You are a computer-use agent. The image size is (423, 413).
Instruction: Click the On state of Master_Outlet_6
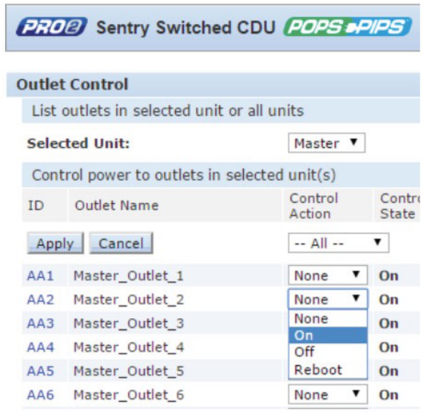click(388, 395)
